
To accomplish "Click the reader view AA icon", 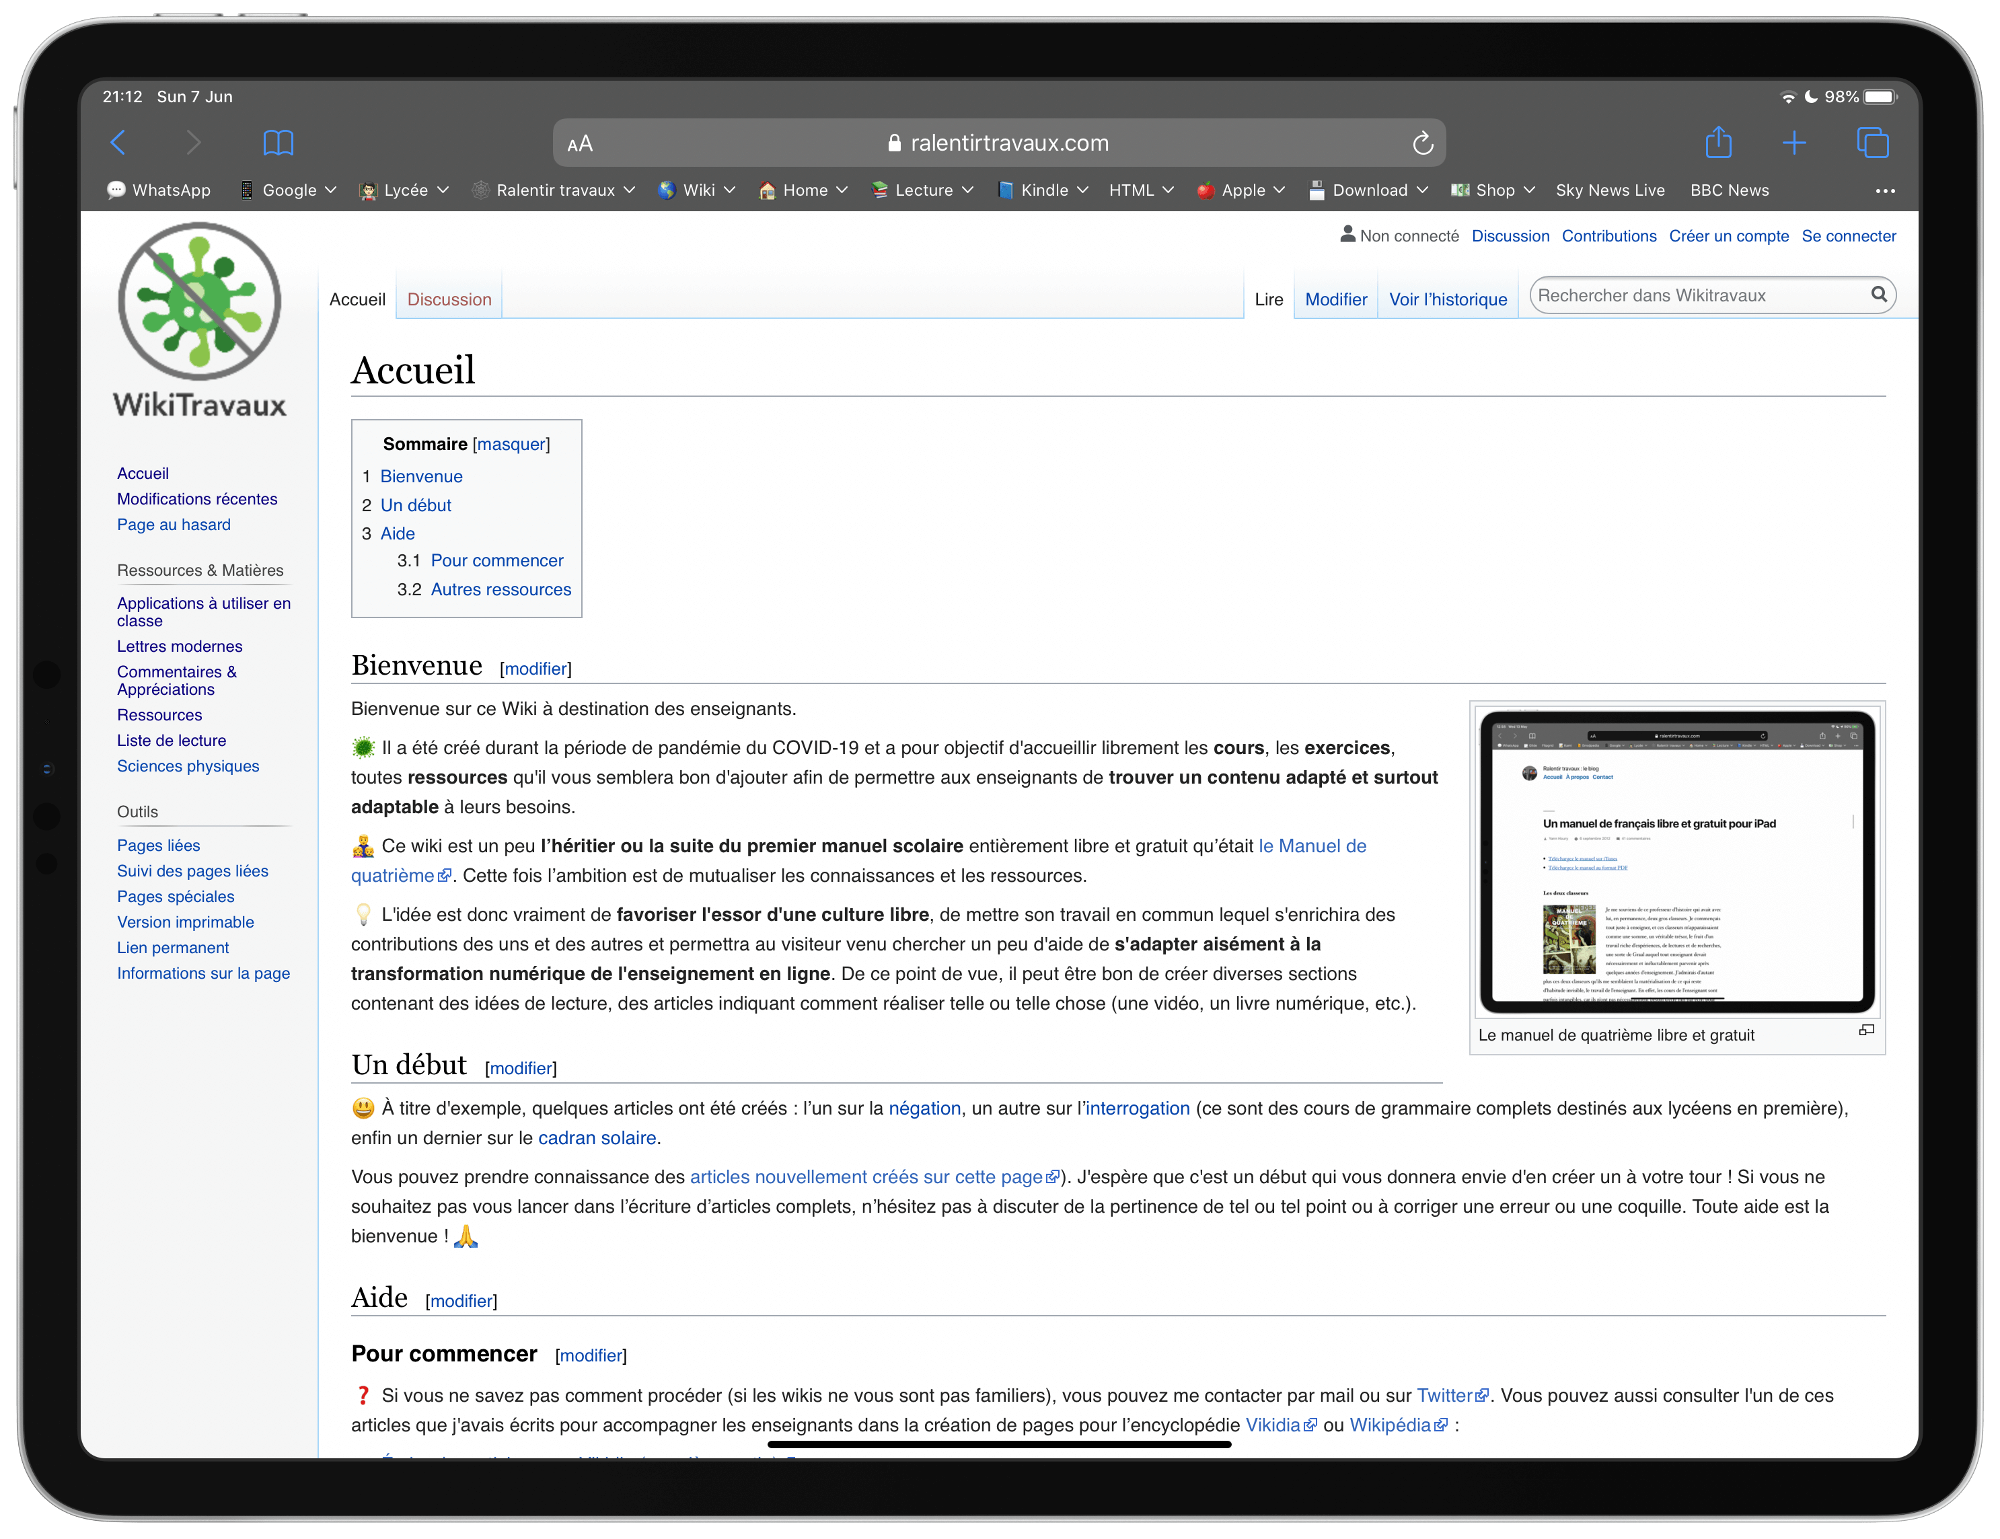I will [x=579, y=142].
